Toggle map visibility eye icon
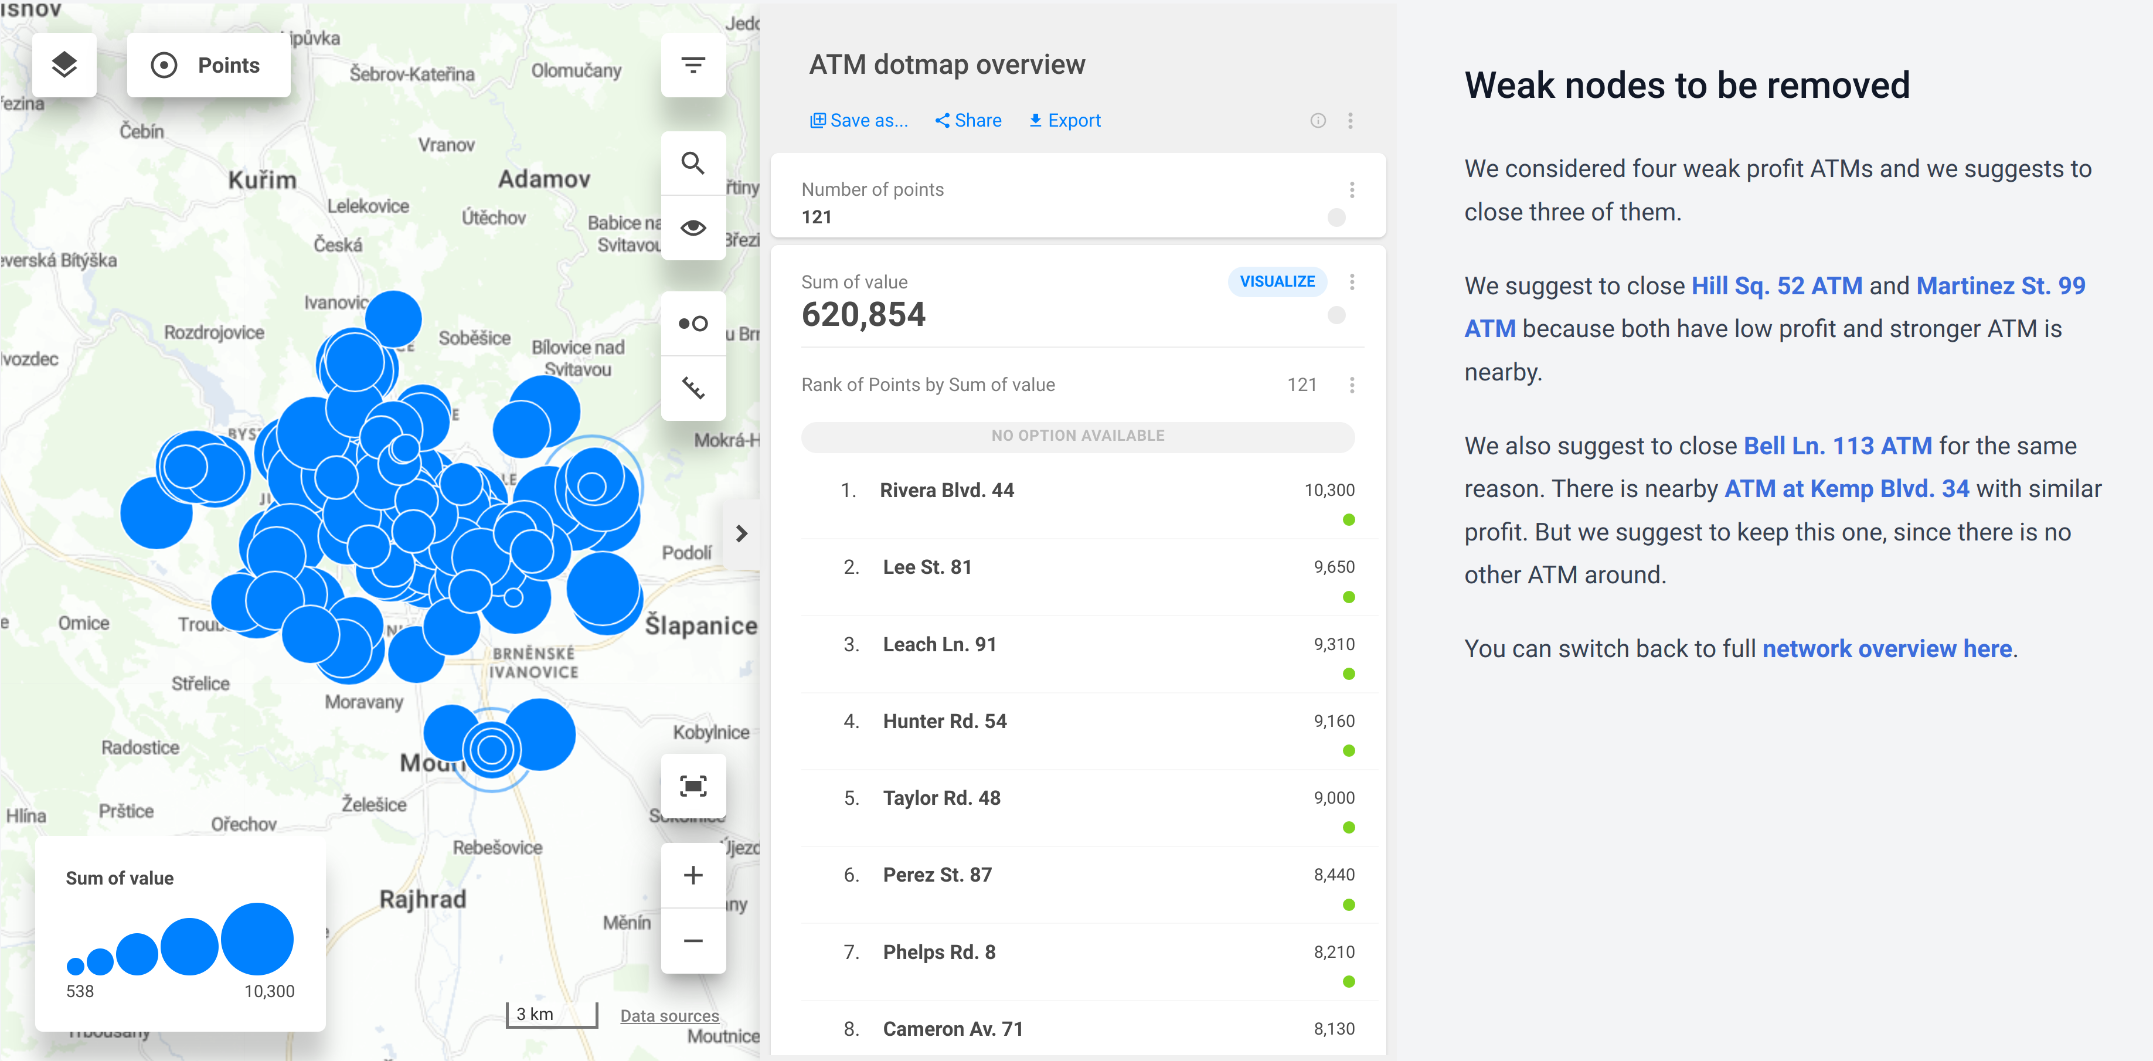Image resolution: width=2153 pixels, height=1061 pixels. 692,227
